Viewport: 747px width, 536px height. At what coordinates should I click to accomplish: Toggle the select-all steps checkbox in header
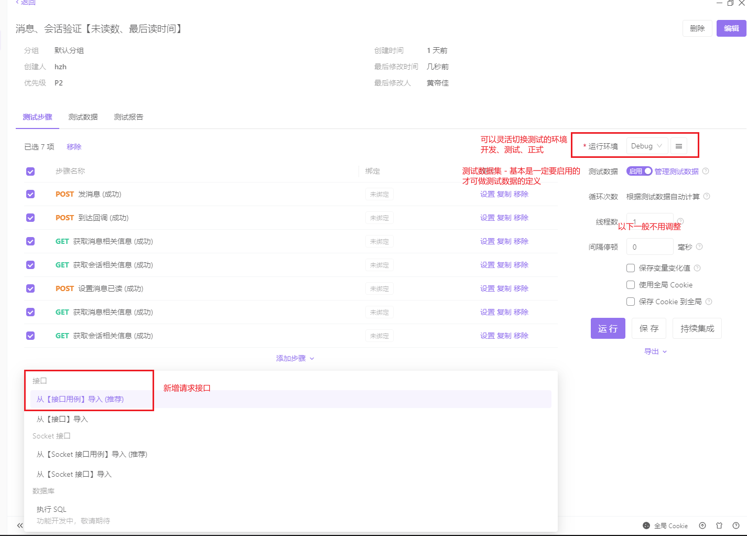[x=30, y=171]
